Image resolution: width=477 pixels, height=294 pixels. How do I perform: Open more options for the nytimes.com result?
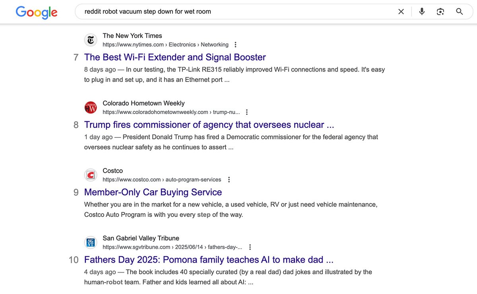click(235, 44)
